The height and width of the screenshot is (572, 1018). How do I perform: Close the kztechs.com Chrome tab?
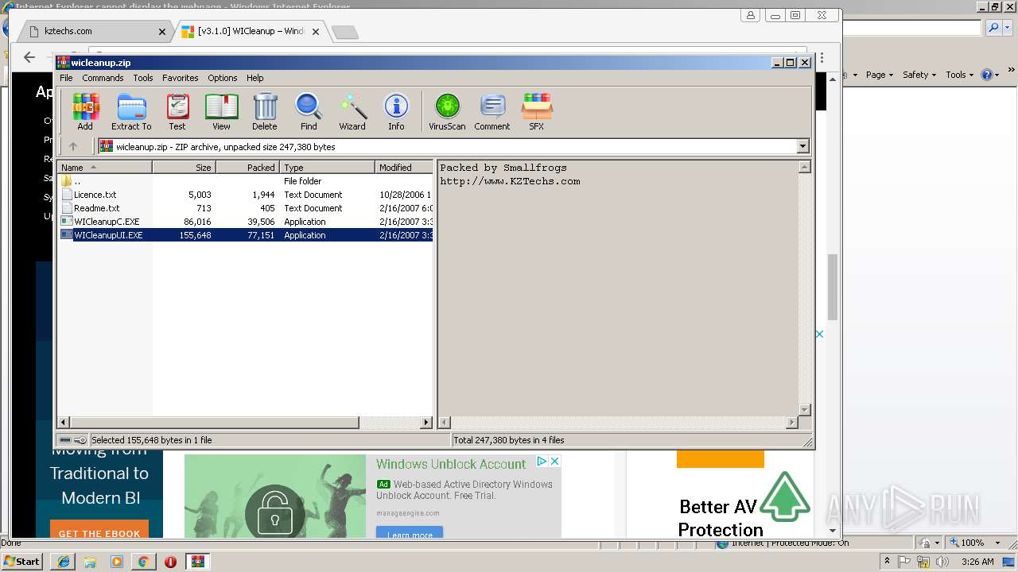[162, 32]
